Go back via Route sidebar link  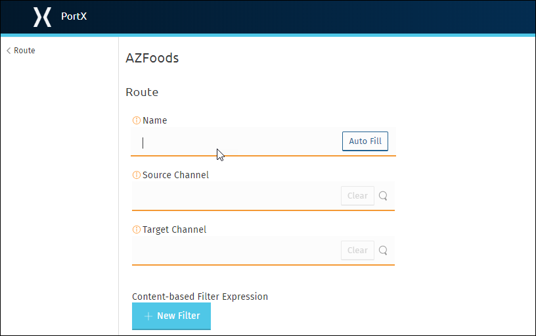[x=21, y=51]
